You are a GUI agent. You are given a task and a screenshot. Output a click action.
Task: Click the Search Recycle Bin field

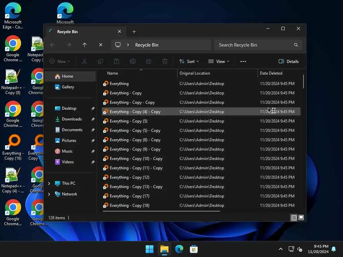point(258,45)
